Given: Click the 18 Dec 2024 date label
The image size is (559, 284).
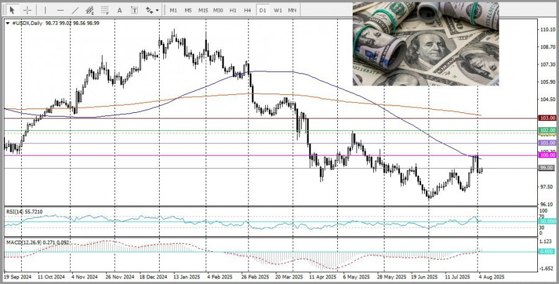Looking at the screenshot, I should coord(153,277).
